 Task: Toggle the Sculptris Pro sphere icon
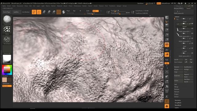pos(64,12)
